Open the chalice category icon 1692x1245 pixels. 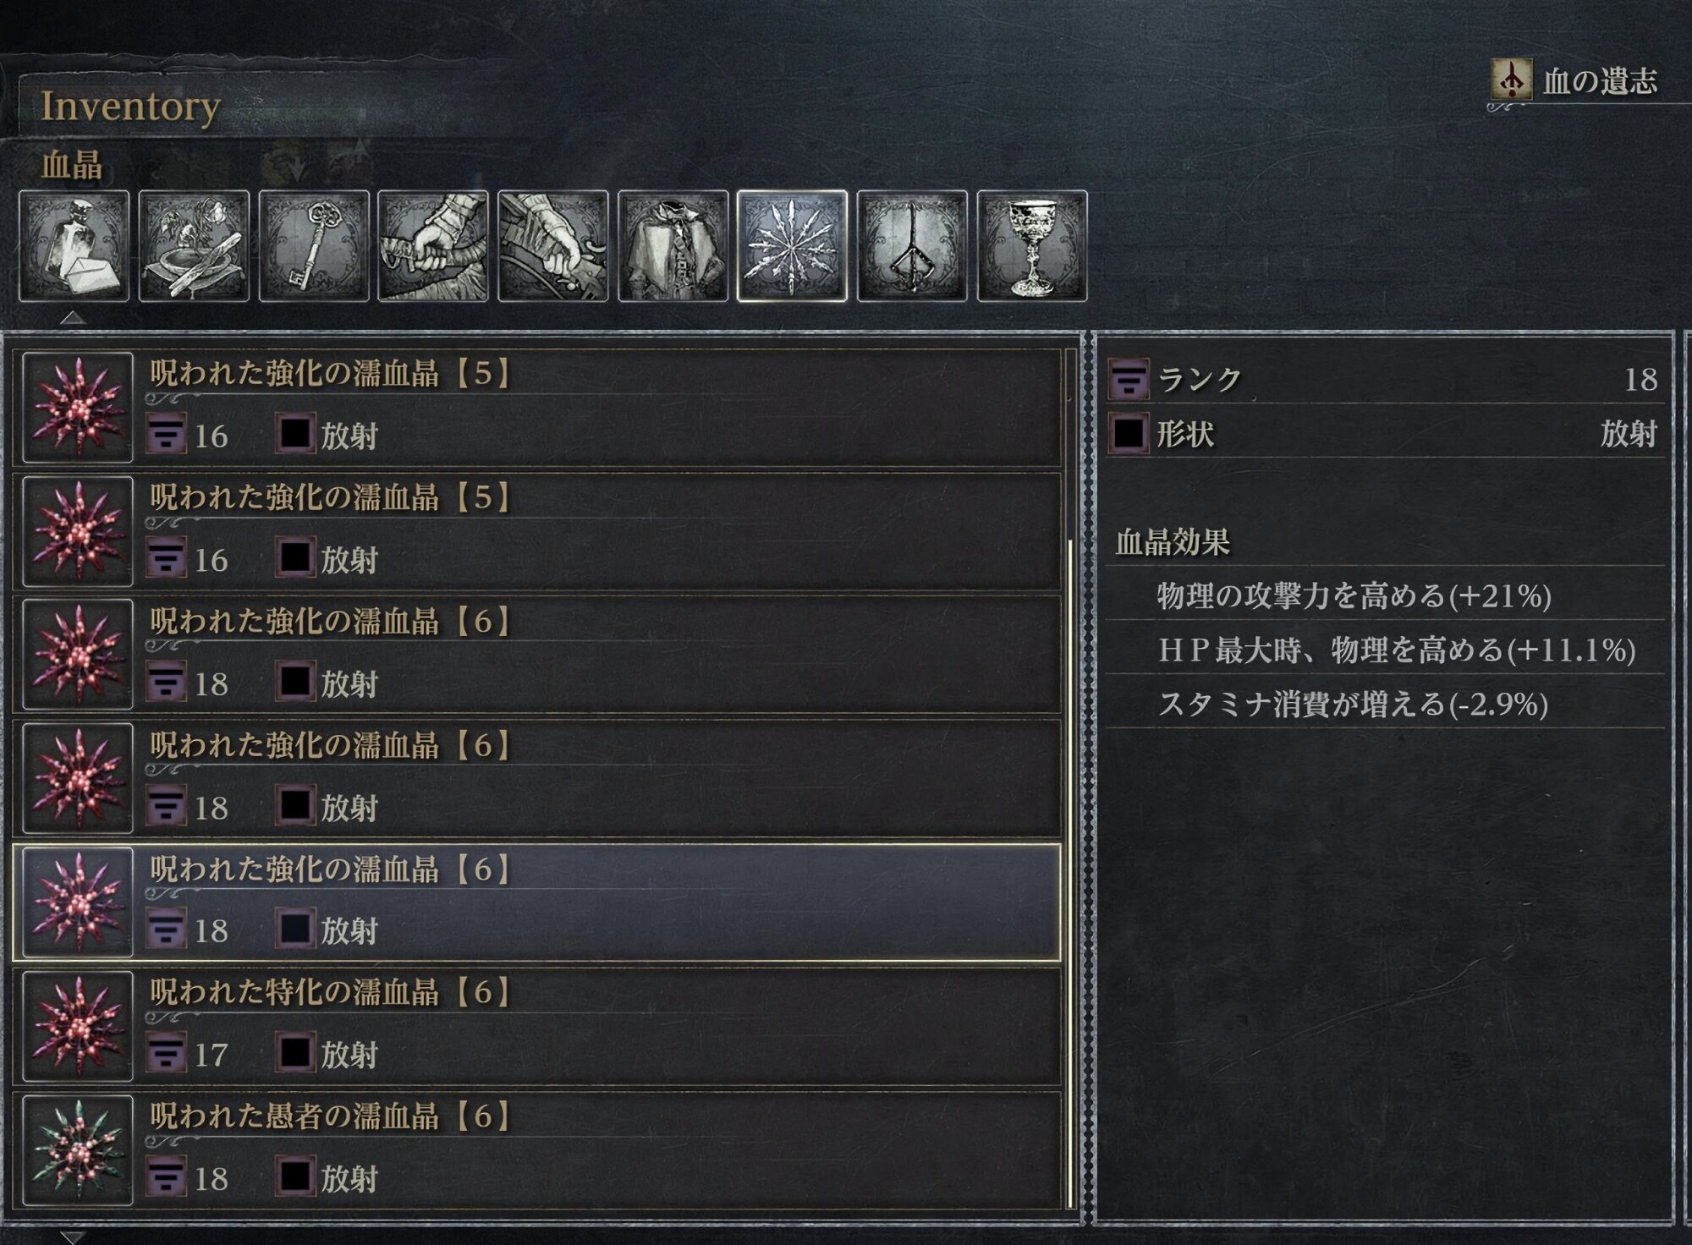(1032, 246)
